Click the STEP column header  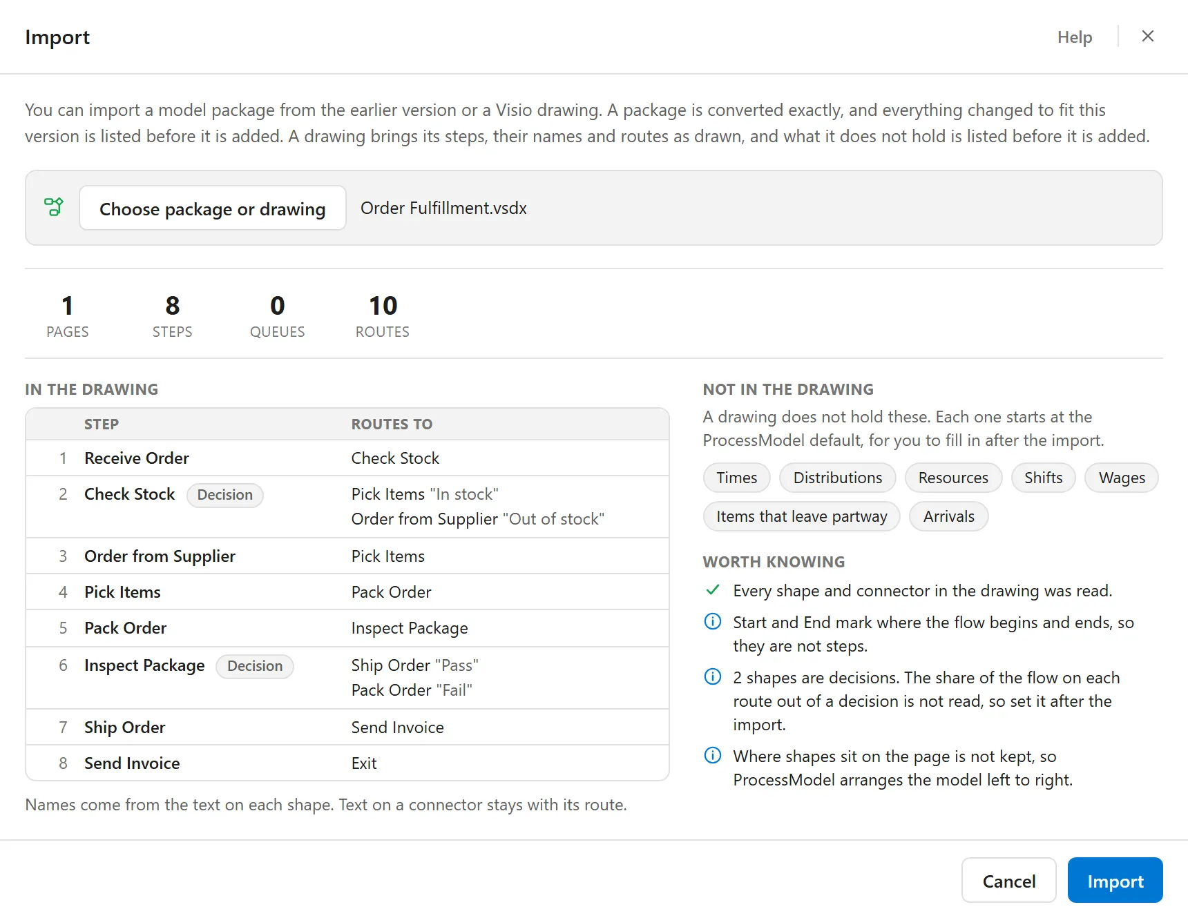coord(102,424)
